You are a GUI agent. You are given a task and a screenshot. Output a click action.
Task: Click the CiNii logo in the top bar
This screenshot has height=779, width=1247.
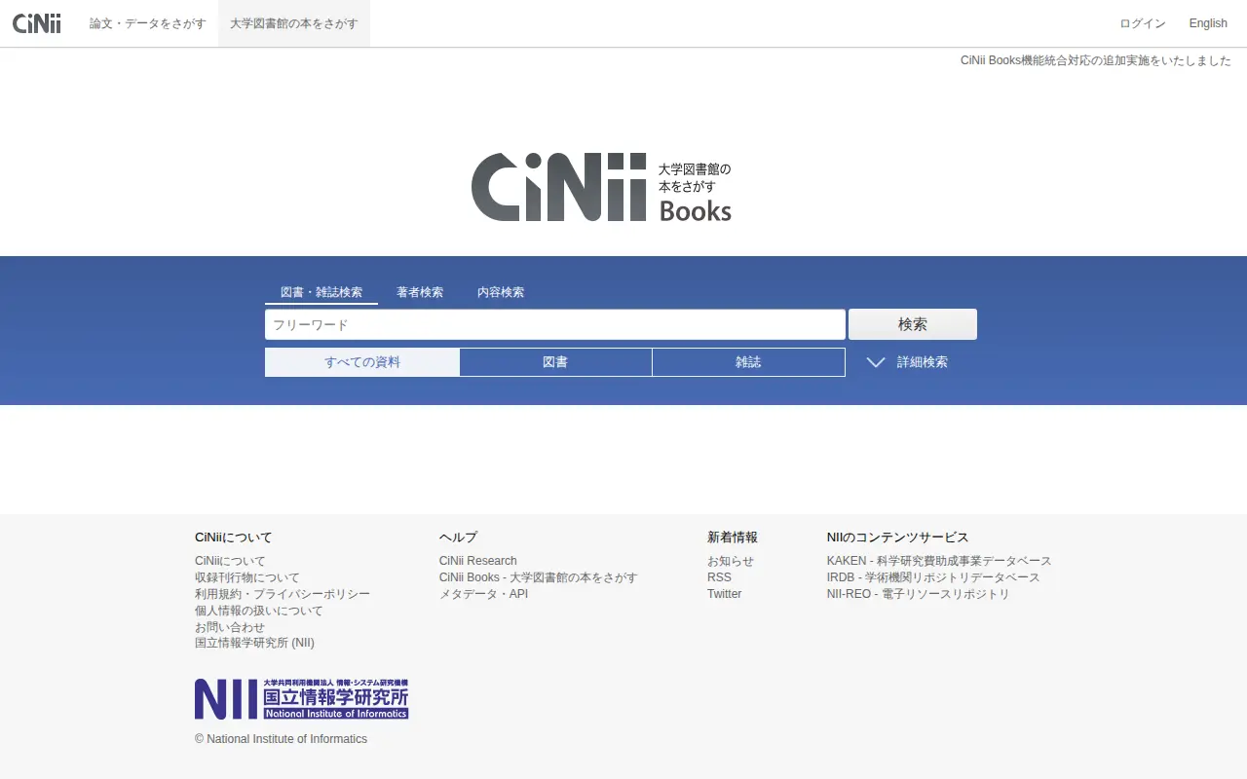37,23
